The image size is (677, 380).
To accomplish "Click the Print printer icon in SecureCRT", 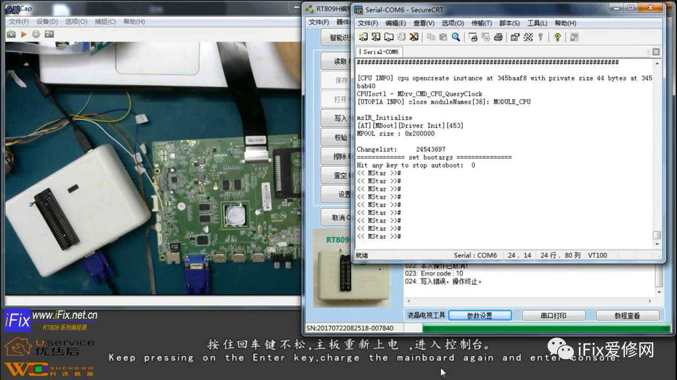I will (499, 37).
